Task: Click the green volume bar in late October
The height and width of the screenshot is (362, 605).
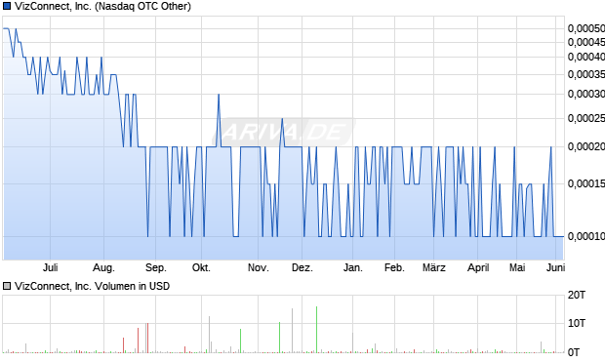Action: click(x=240, y=341)
